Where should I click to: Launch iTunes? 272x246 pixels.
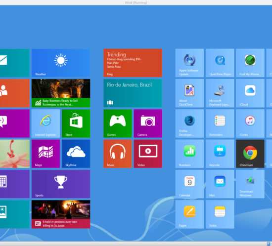(250, 123)
